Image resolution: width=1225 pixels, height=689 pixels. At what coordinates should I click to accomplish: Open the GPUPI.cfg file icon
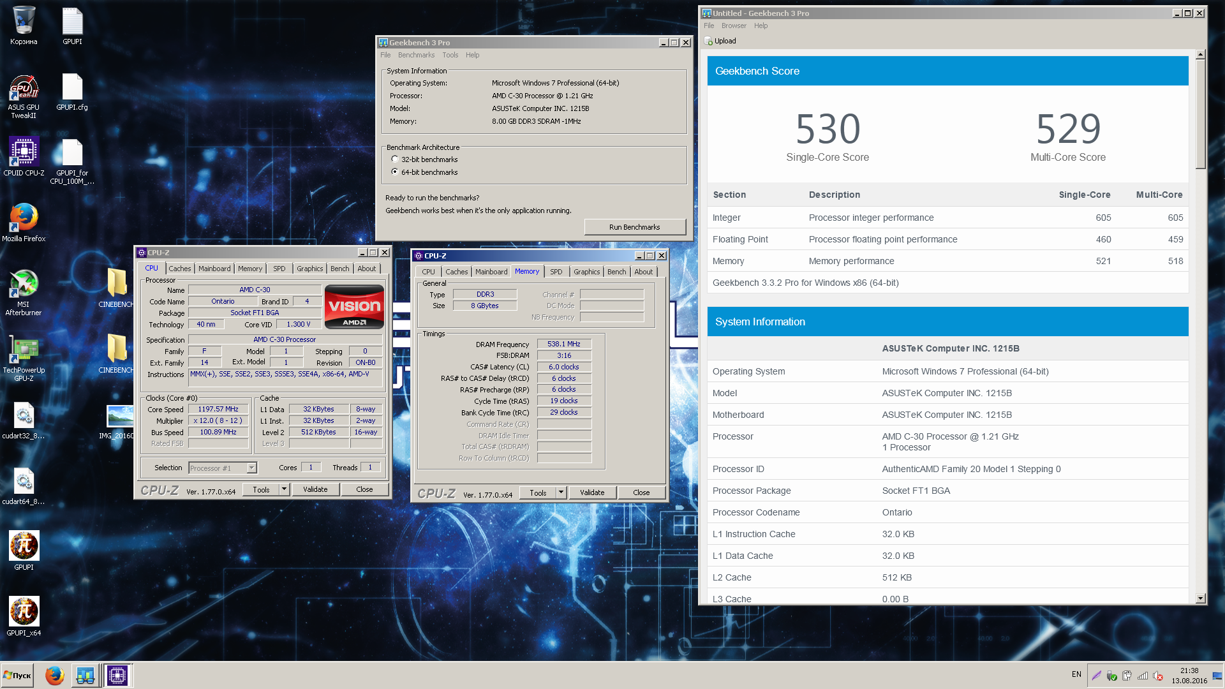(x=72, y=92)
